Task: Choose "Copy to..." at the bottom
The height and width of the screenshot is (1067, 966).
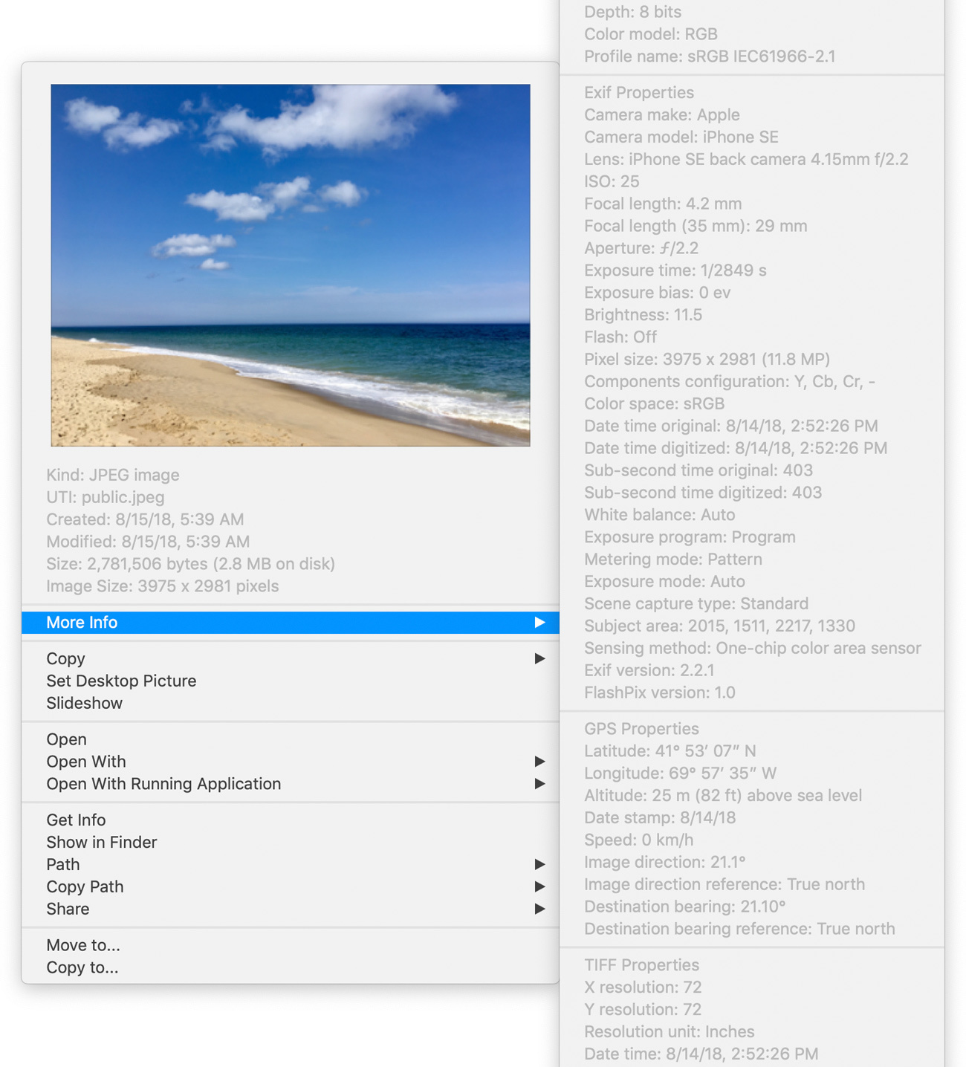Action: click(82, 967)
